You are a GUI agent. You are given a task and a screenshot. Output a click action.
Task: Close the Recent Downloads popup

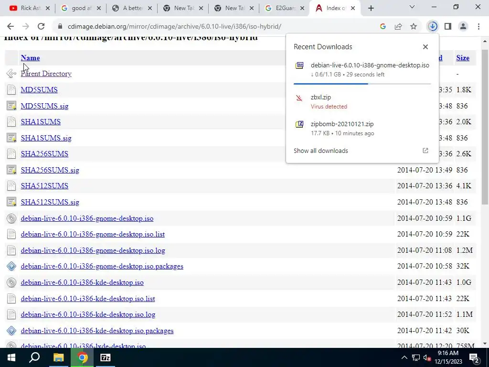point(425,47)
